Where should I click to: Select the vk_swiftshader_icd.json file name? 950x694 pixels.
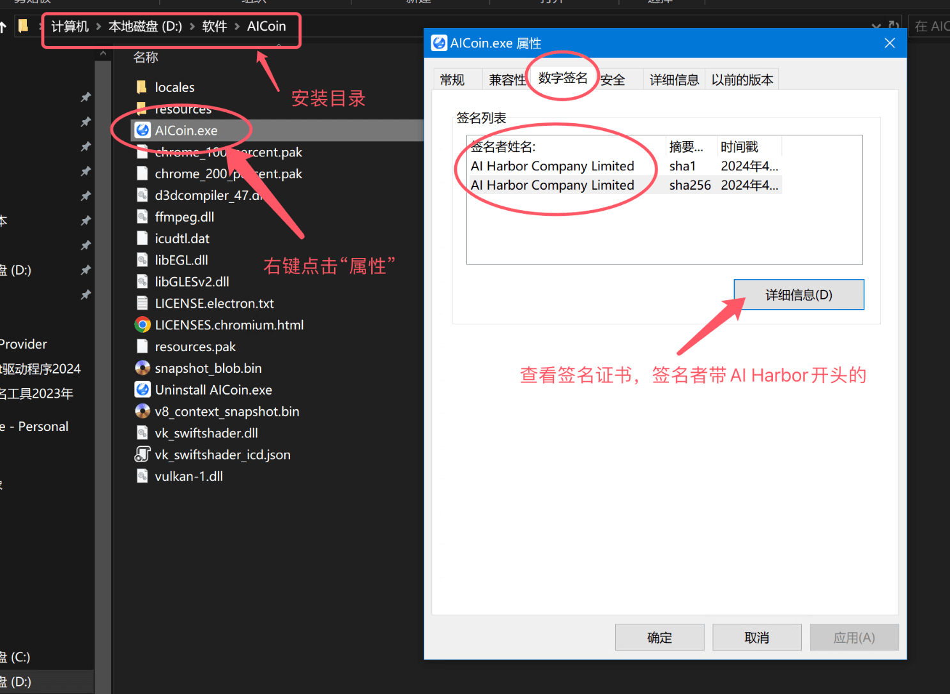click(x=222, y=455)
